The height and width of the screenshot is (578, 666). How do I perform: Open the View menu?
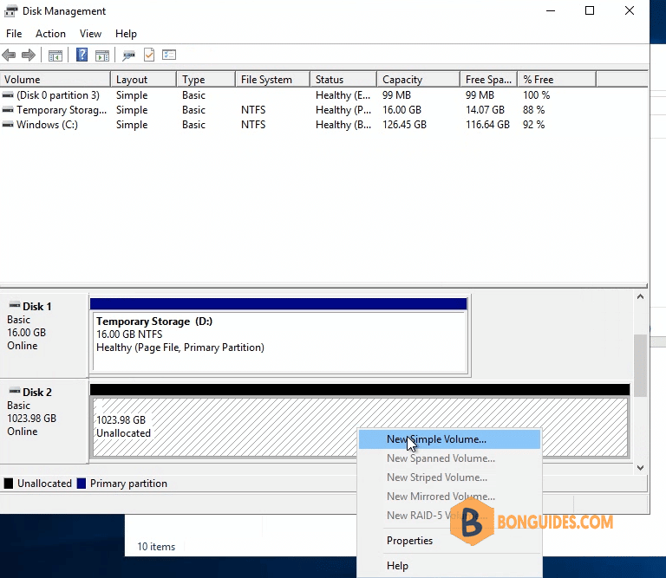pyautogui.click(x=90, y=34)
